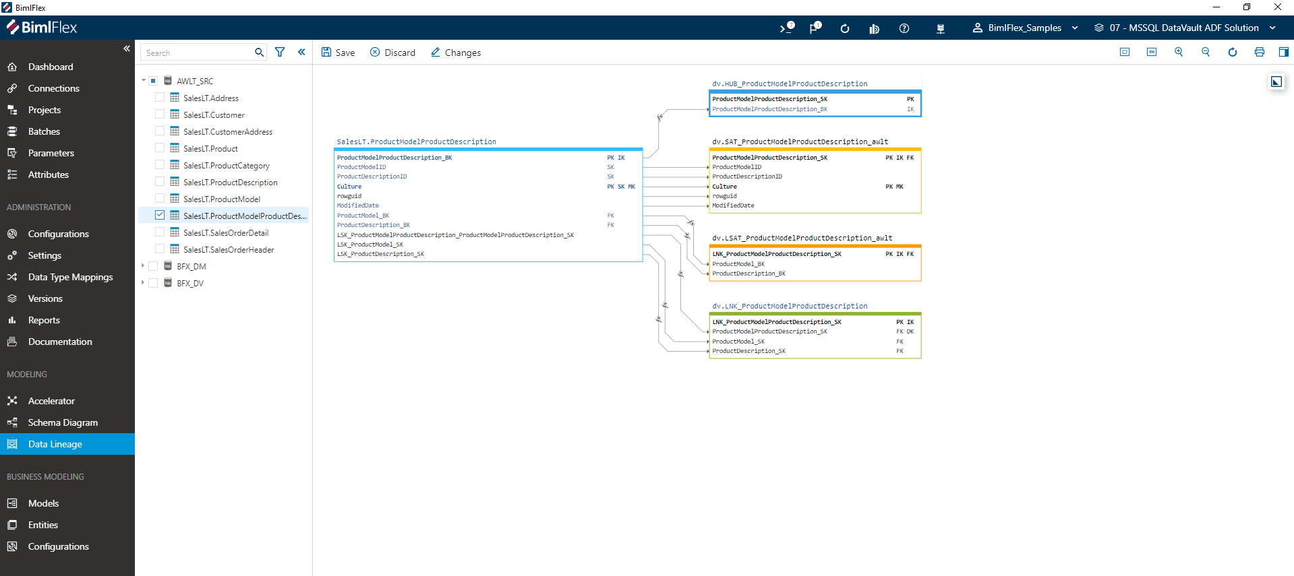Viewport: 1294px width, 576px height.
Task: Open the help question mark icon
Action: coord(904,28)
